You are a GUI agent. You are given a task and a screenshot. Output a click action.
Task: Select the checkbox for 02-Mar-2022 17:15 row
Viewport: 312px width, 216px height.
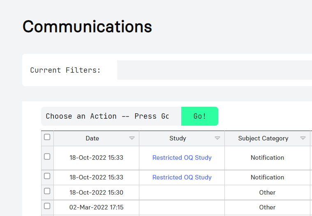pyautogui.click(x=47, y=206)
